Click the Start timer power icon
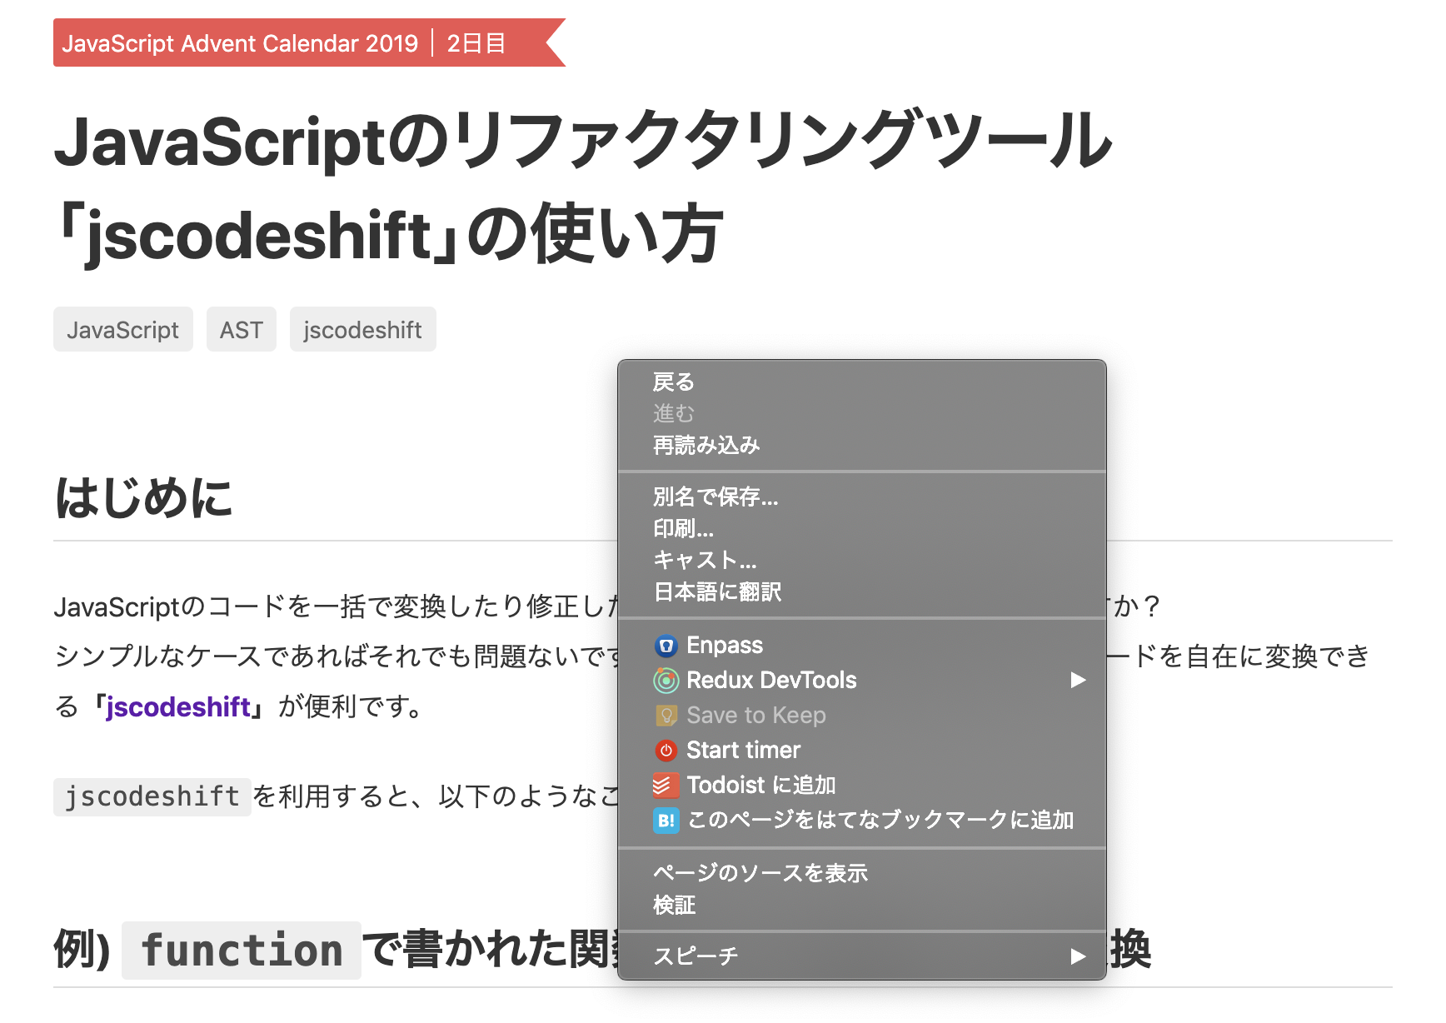Screen dimensions: 1446x1023 pos(666,751)
